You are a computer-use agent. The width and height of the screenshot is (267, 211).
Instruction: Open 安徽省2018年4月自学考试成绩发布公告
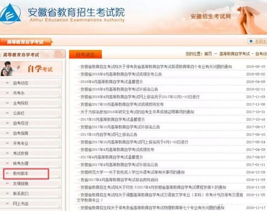coord(121,74)
